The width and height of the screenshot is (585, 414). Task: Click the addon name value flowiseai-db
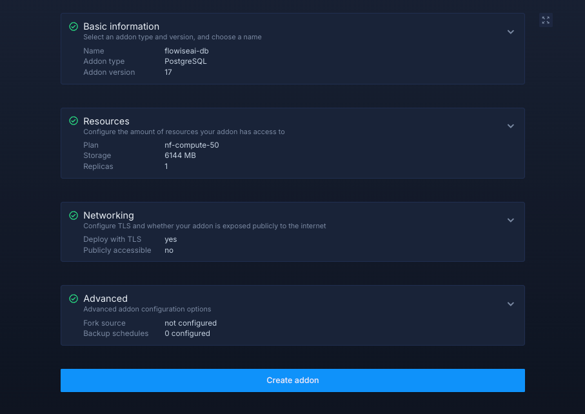click(186, 51)
